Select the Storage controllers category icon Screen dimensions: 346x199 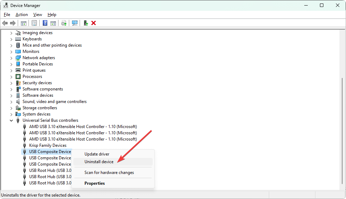point(18,108)
